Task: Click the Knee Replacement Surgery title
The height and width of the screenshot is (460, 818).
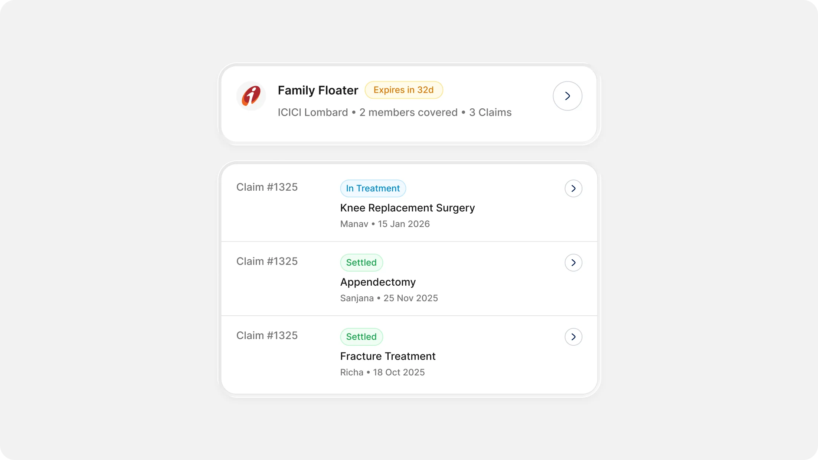Action: (x=407, y=208)
